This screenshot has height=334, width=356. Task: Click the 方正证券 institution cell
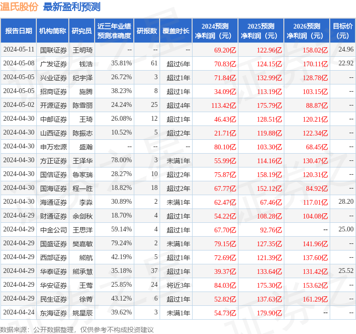54,161
